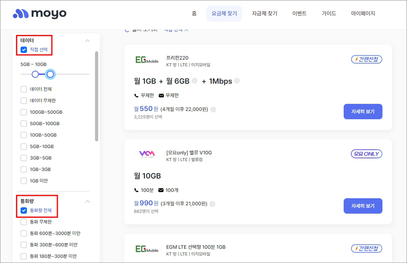Go to 이벤트 page
This screenshot has height=263, width=407.
(x=299, y=13)
